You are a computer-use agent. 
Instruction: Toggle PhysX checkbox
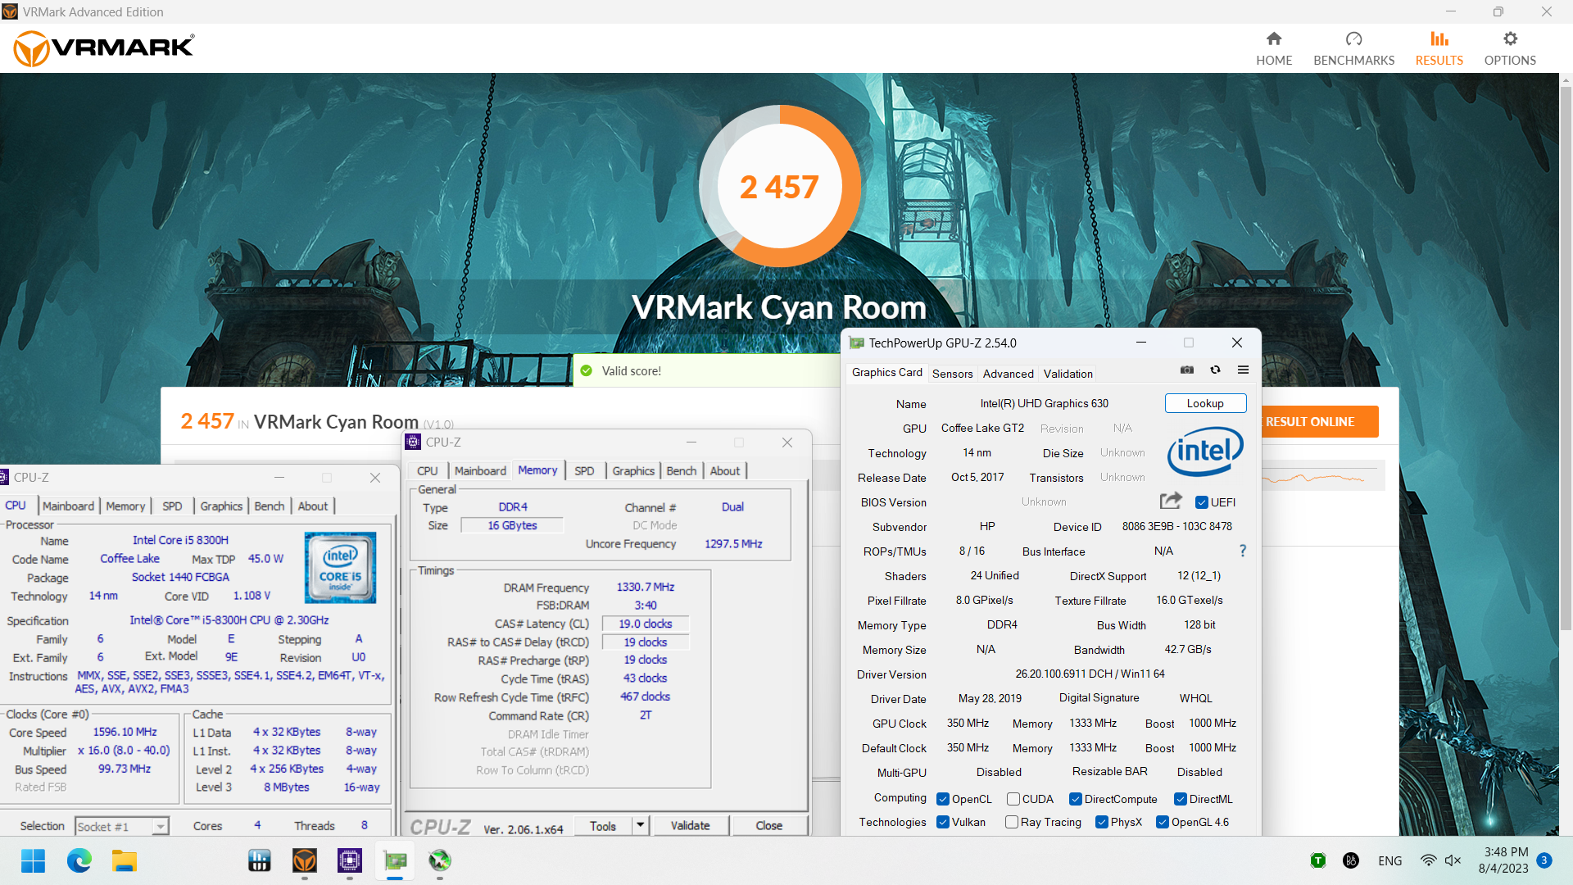pos(1102,822)
